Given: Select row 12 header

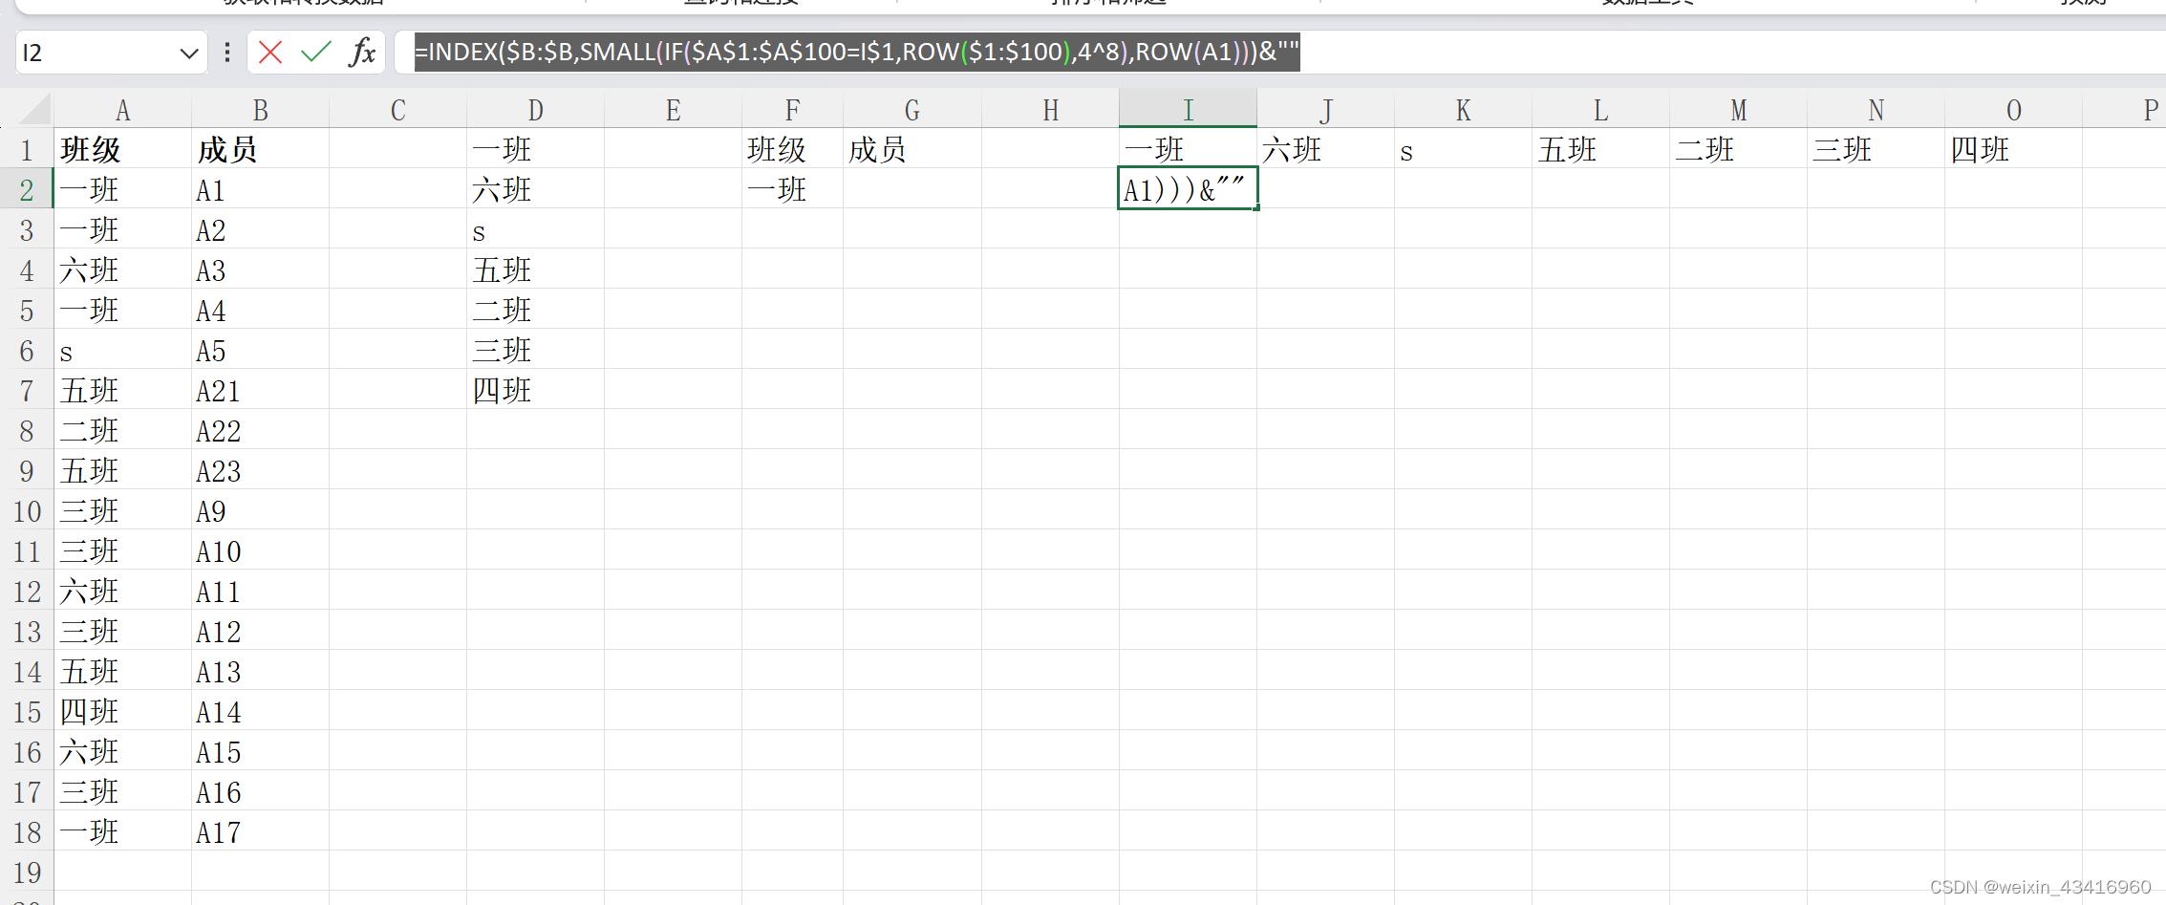Looking at the screenshot, I should tap(27, 591).
